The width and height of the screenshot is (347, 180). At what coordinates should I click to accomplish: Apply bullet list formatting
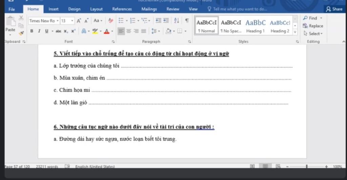(121, 21)
